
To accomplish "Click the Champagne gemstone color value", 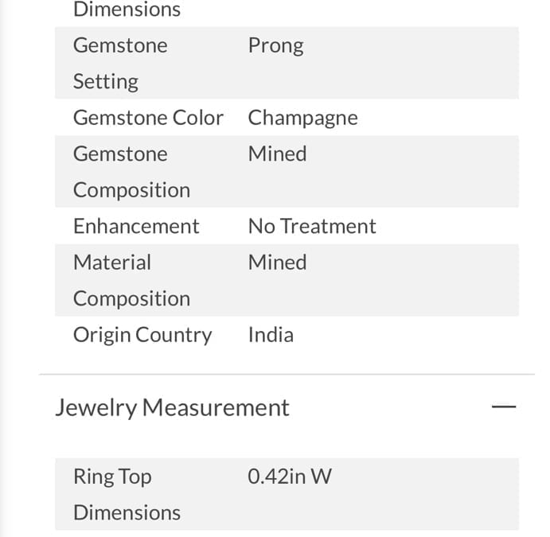I will tap(302, 118).
